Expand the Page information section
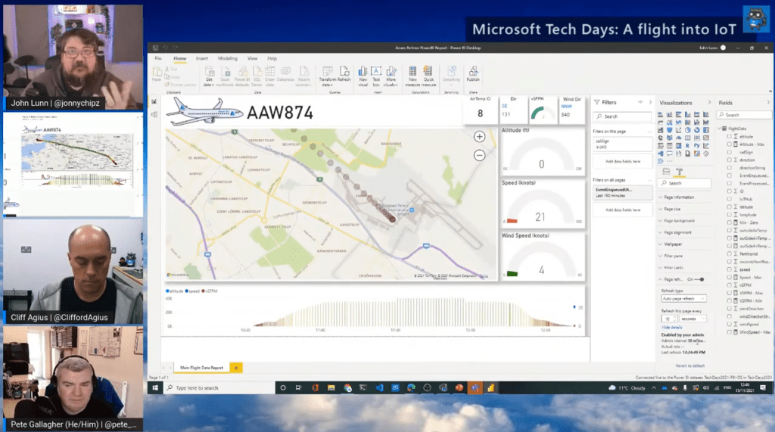This screenshot has height=432, width=775. [x=677, y=197]
